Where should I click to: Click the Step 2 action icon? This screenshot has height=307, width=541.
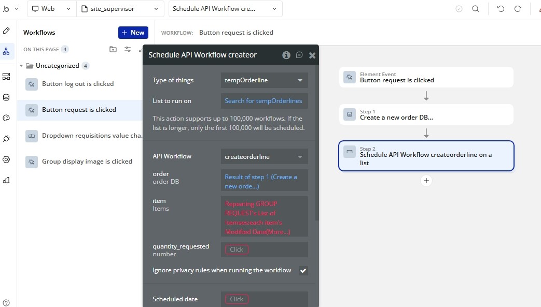(x=350, y=152)
